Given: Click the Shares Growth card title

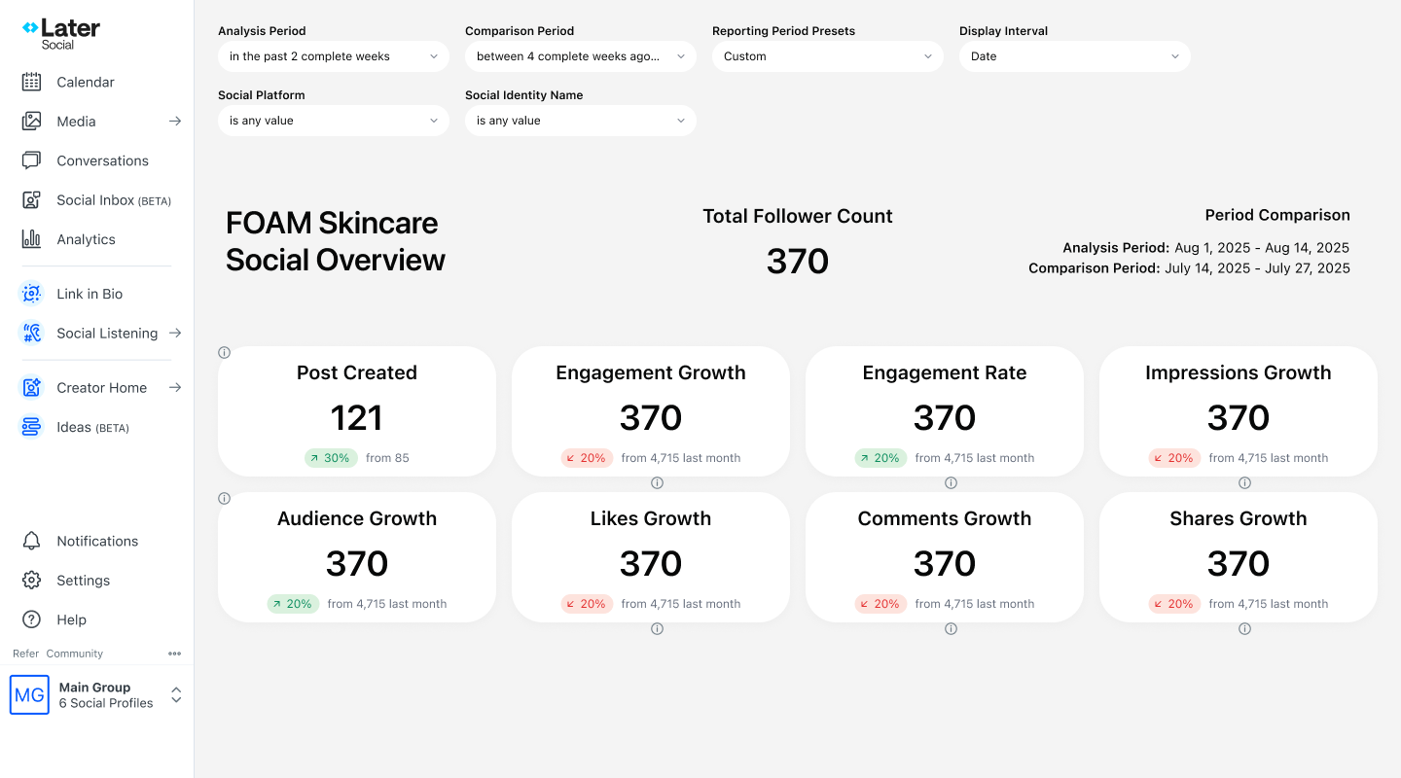Looking at the screenshot, I should (x=1239, y=518).
